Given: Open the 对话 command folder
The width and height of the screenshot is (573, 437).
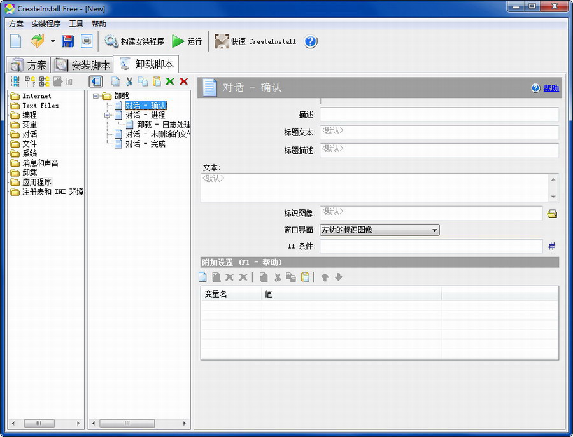Looking at the screenshot, I should pyautogui.click(x=24, y=134).
